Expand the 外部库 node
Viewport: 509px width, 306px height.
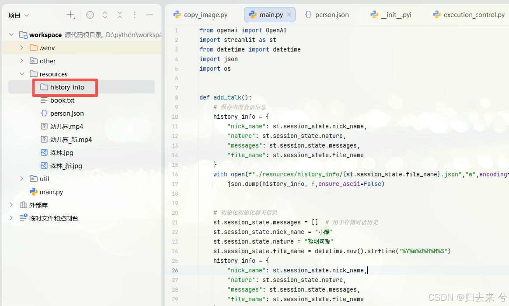[x=11, y=205]
